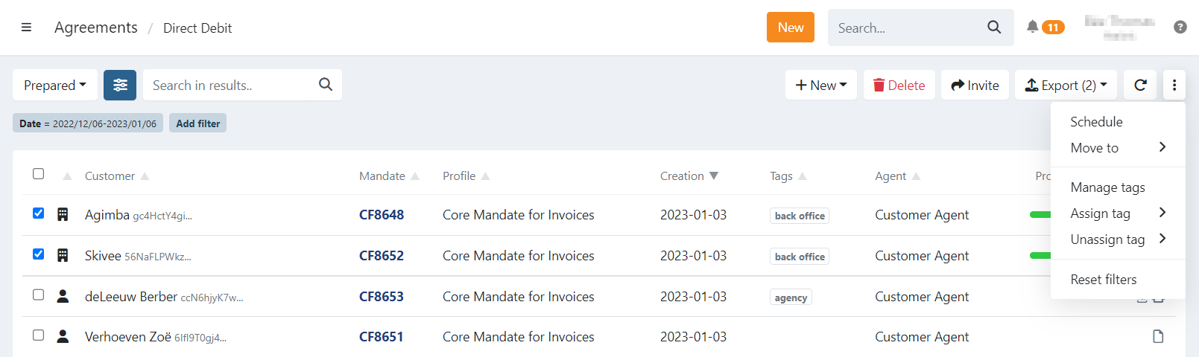Click the notifications bell icon
This screenshot has width=1199, height=357.
pyautogui.click(x=1032, y=27)
